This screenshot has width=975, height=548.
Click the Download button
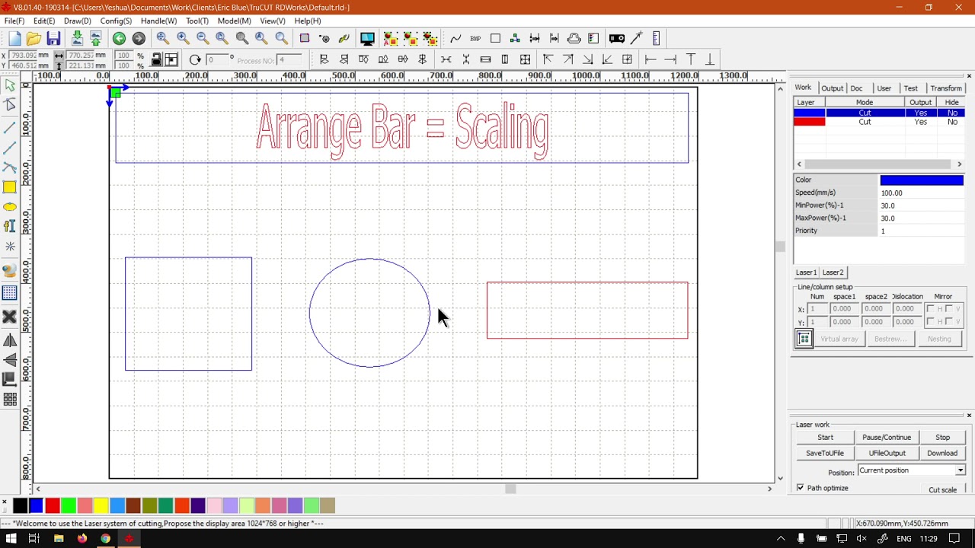[x=942, y=454]
